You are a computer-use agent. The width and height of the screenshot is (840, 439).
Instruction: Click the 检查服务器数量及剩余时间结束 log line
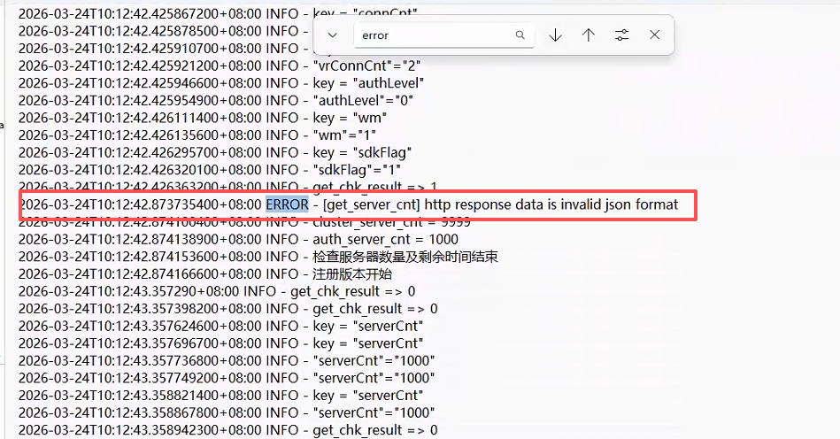point(405,257)
